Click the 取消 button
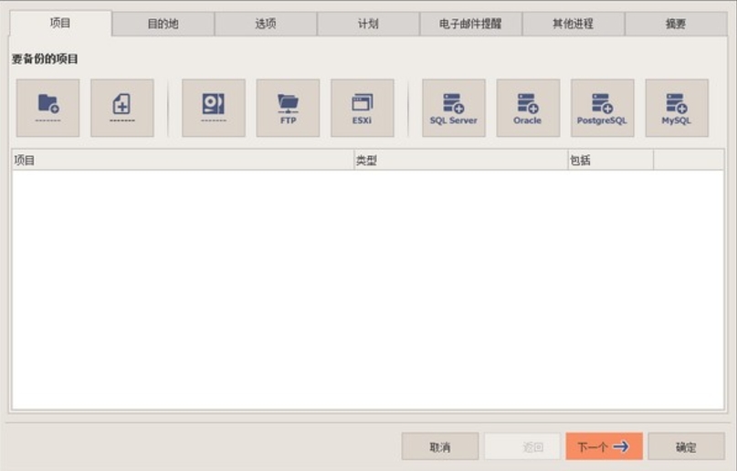The width and height of the screenshot is (737, 471). [440, 446]
